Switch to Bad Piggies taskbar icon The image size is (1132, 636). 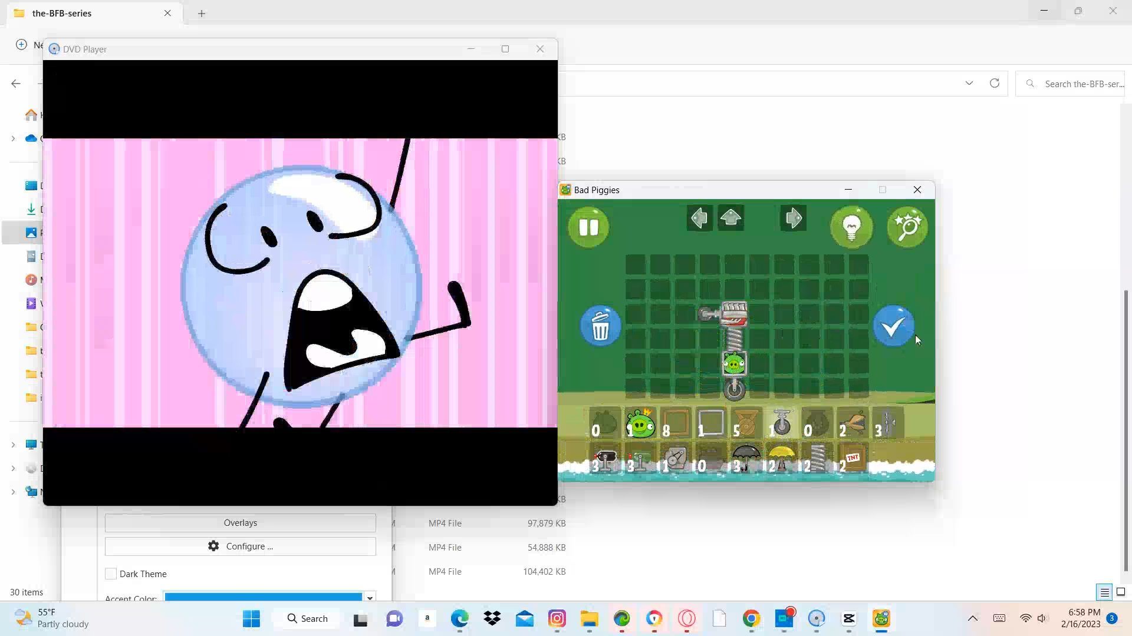pos(881,618)
